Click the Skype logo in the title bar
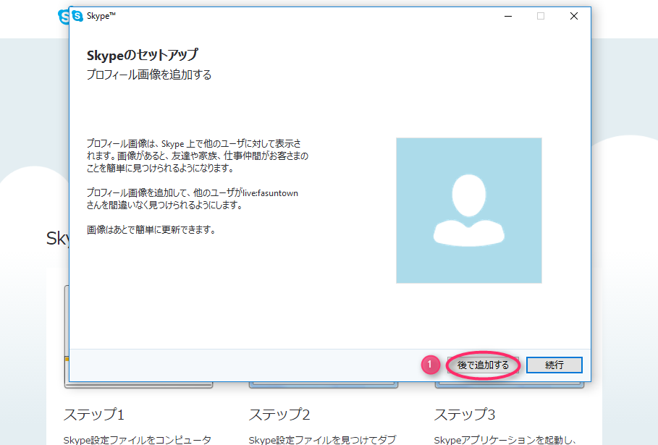This screenshot has width=658, height=445. pos(77,16)
